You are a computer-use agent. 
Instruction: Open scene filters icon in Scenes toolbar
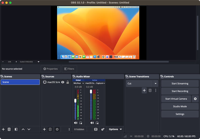click(16, 129)
